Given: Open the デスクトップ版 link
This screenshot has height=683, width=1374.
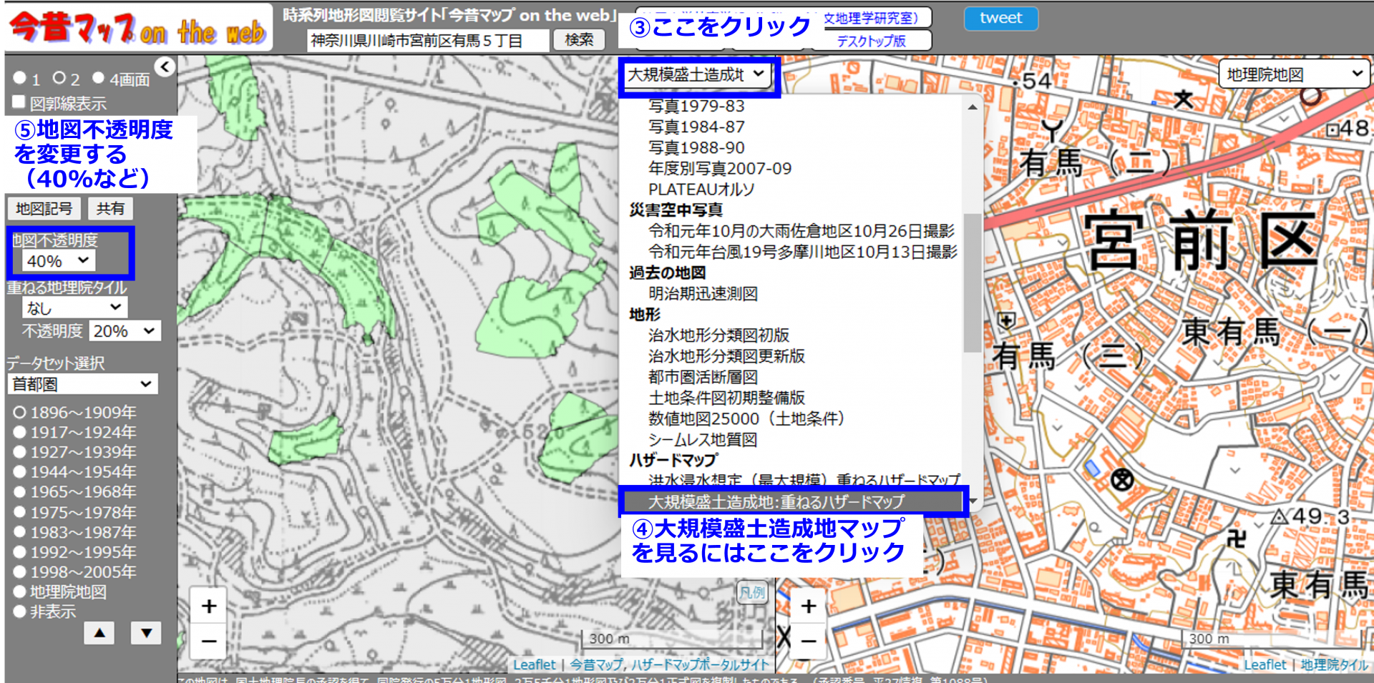Looking at the screenshot, I should 871,41.
